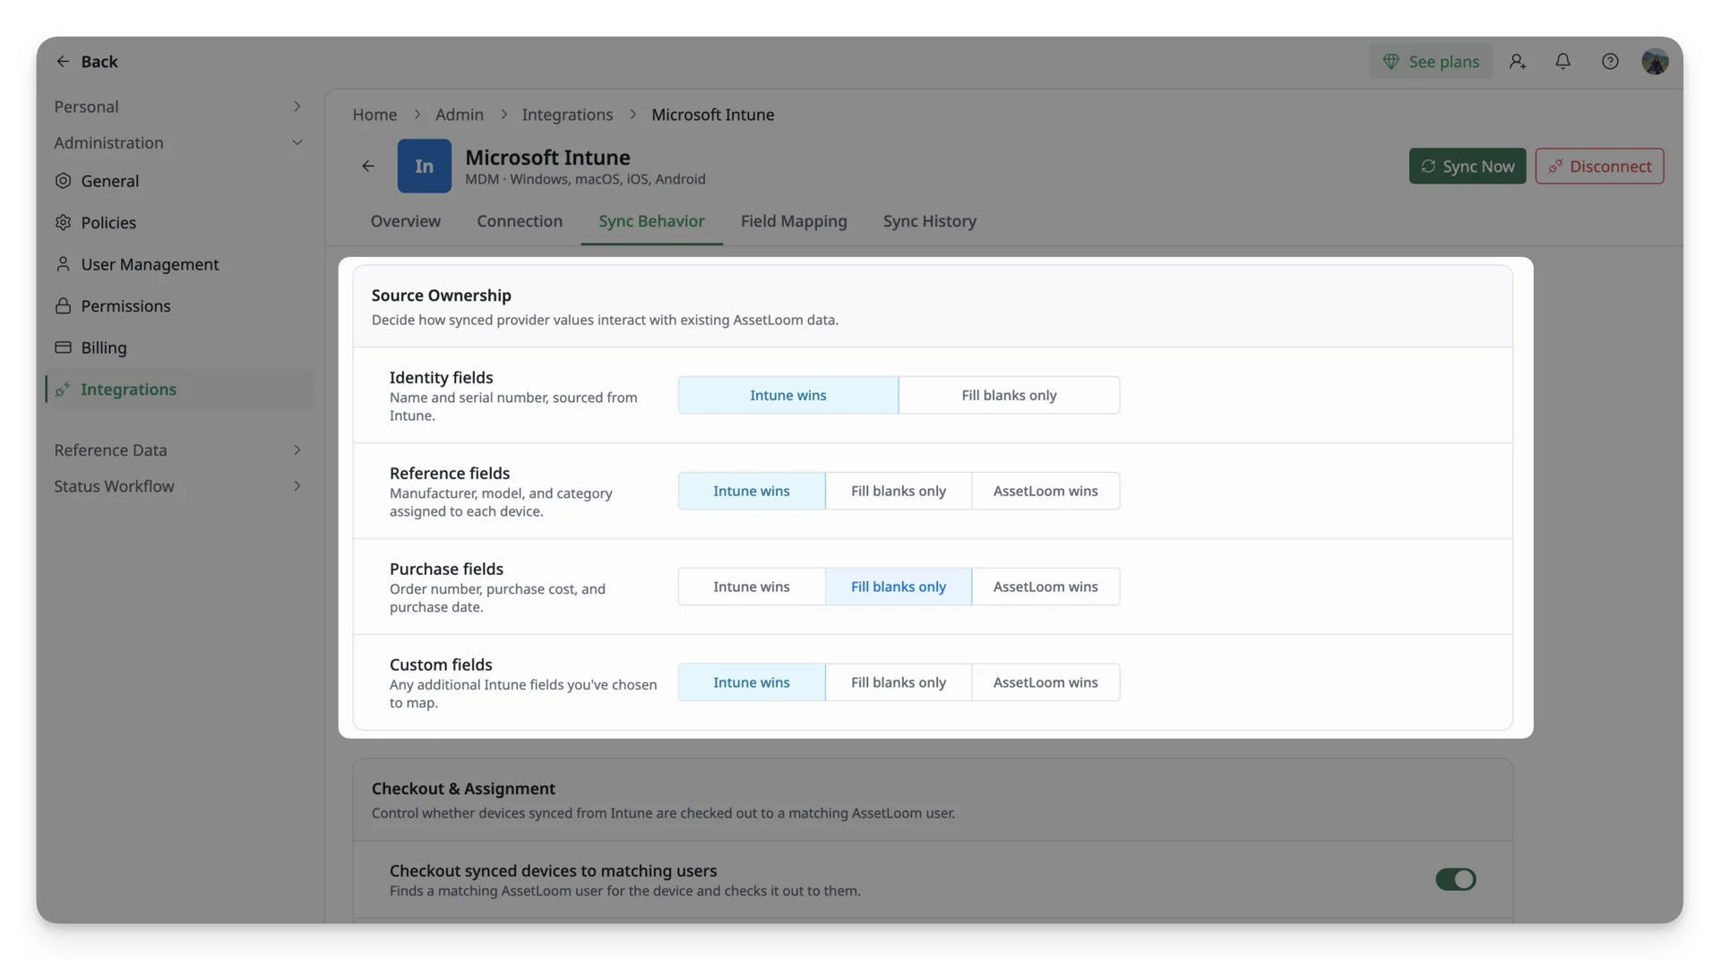The height and width of the screenshot is (960, 1720).
Task: Click the Checkout & Assignment heading
Action: coord(463,789)
